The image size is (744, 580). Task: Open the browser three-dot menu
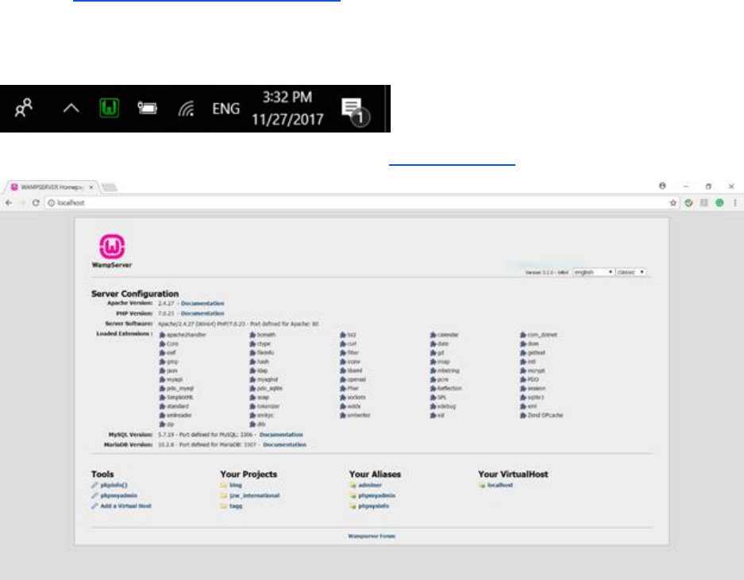point(735,203)
